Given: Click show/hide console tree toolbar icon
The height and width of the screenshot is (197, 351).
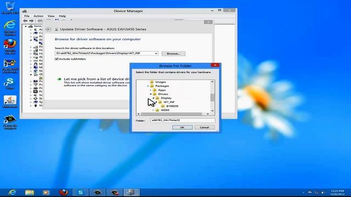Looking at the screenshot, I should tap(40, 21).
